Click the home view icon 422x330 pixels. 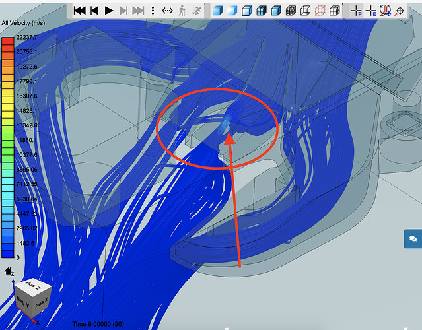click(9, 271)
